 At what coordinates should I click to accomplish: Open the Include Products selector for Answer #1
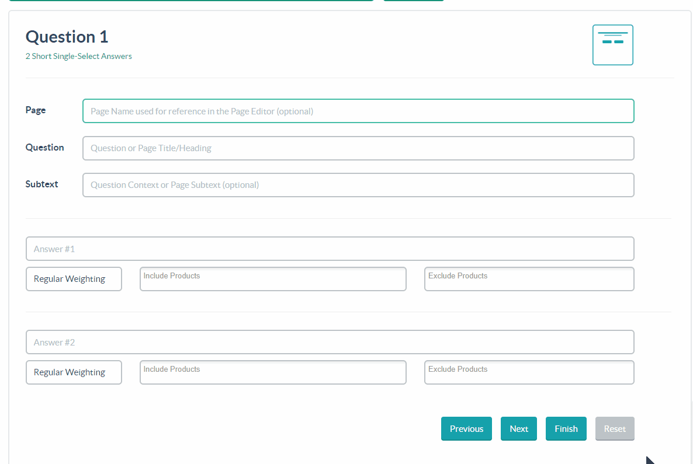coord(273,279)
